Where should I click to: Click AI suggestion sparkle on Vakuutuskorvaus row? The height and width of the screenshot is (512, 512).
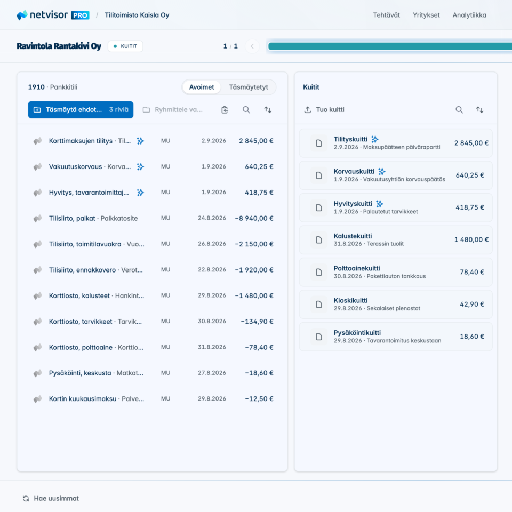pos(140,166)
